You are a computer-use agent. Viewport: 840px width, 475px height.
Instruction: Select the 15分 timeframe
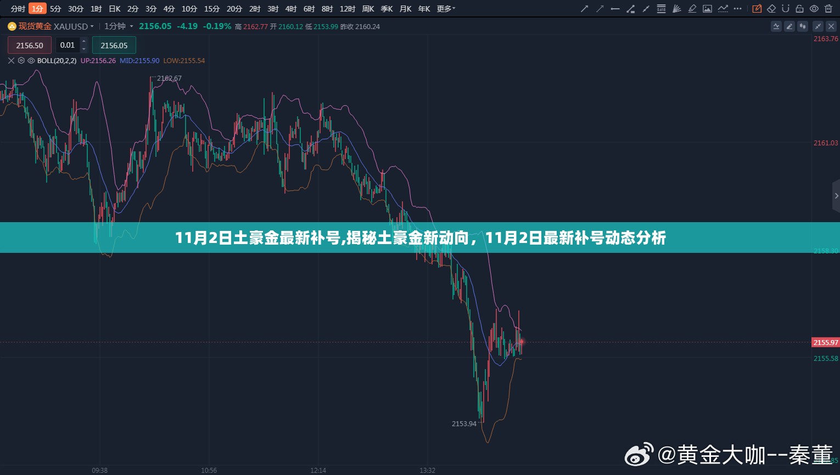[212, 9]
